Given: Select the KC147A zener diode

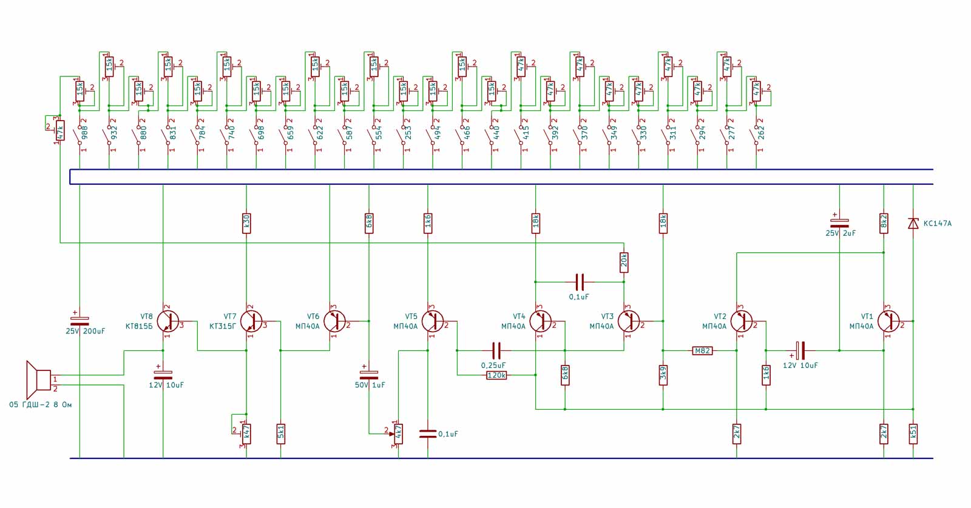Looking at the screenshot, I should coord(913,223).
